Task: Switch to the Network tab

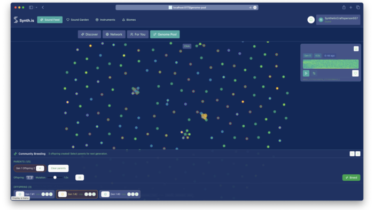Action: pyautogui.click(x=114, y=34)
